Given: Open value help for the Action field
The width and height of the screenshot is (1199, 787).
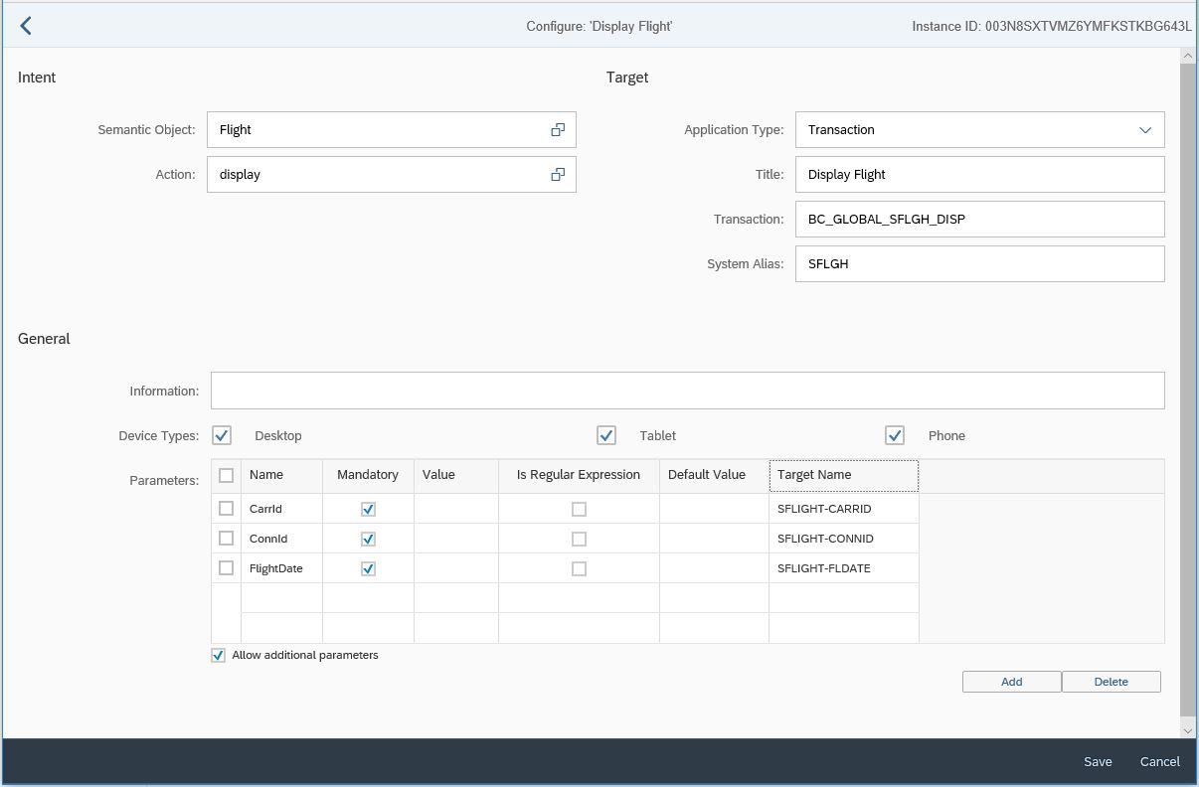Looking at the screenshot, I should coord(558,174).
